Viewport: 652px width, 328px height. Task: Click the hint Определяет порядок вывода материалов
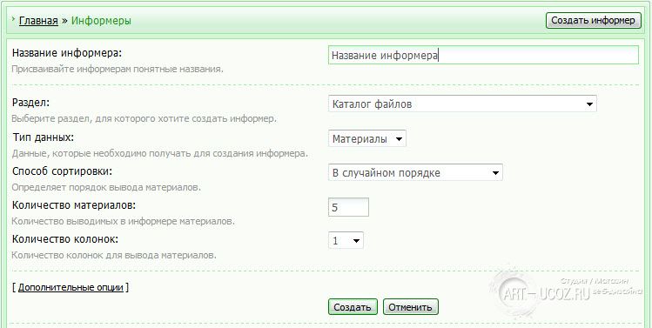(106, 187)
